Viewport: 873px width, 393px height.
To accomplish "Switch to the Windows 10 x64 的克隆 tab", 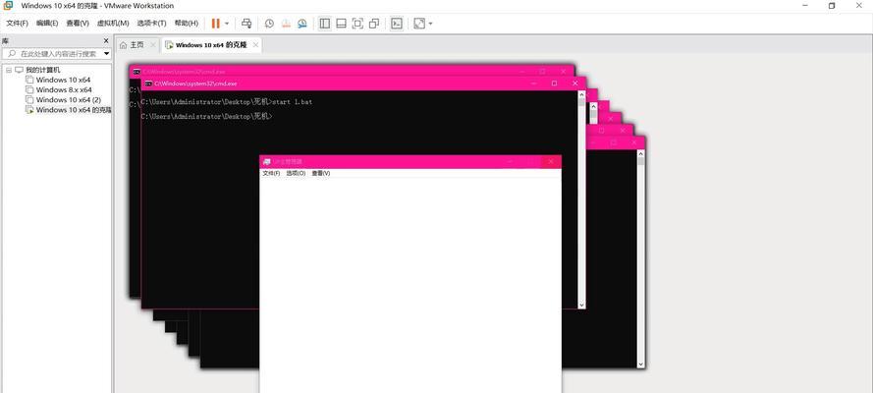I will (211, 45).
